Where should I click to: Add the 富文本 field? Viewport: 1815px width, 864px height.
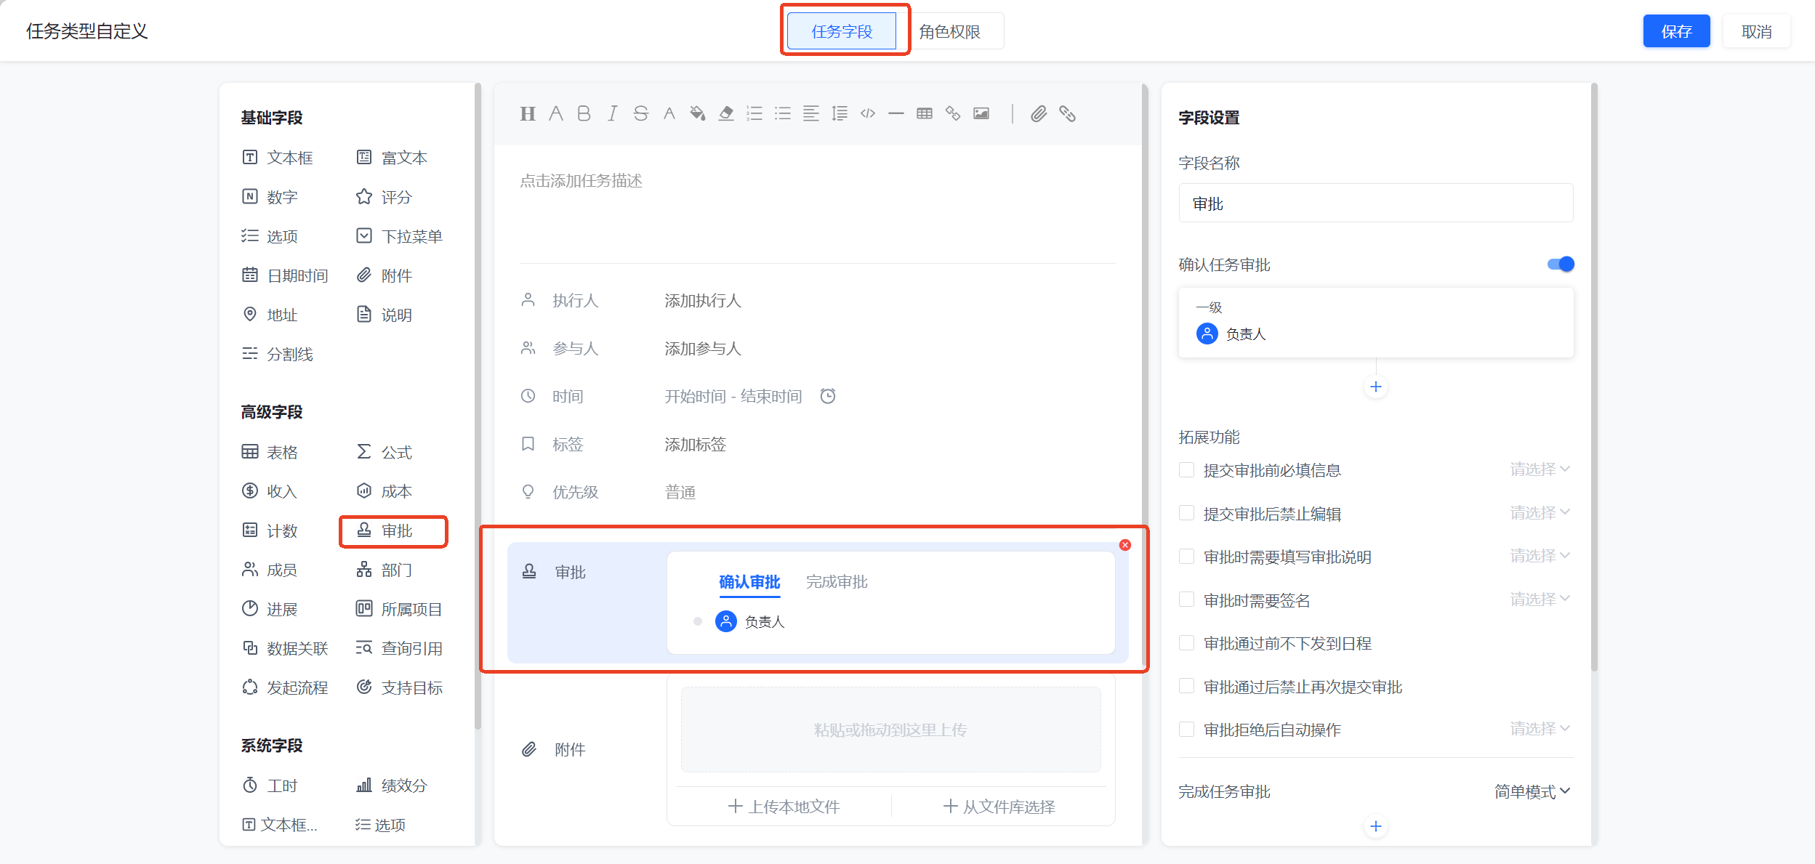click(393, 158)
